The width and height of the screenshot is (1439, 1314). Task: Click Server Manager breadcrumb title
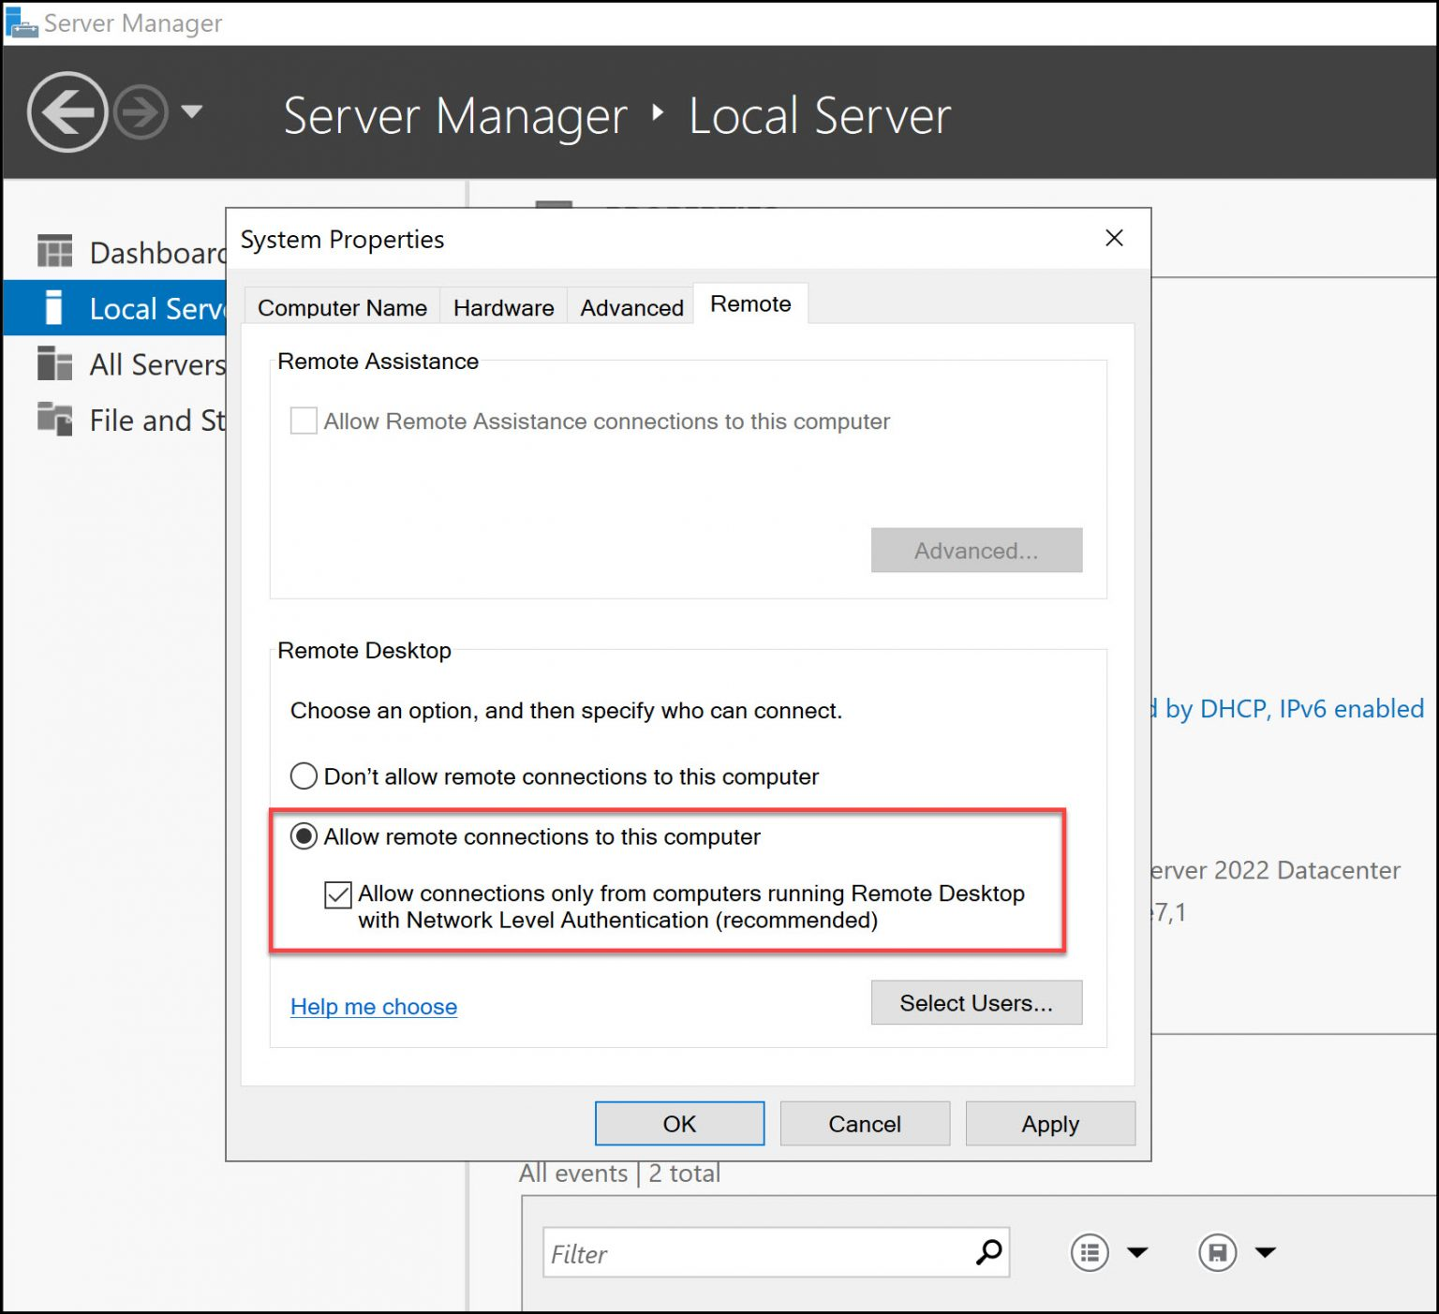(455, 116)
